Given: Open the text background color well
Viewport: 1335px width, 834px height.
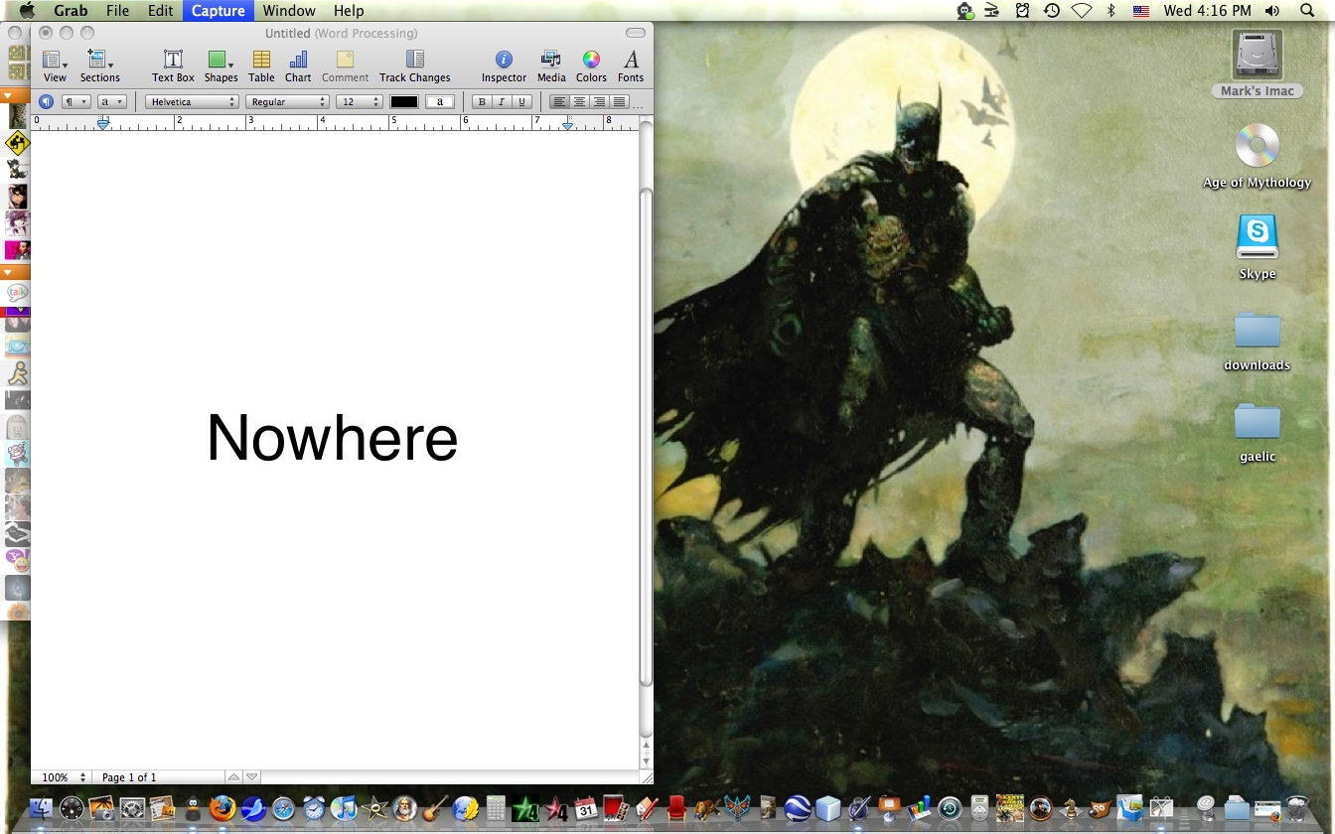Looking at the screenshot, I should tap(440, 101).
